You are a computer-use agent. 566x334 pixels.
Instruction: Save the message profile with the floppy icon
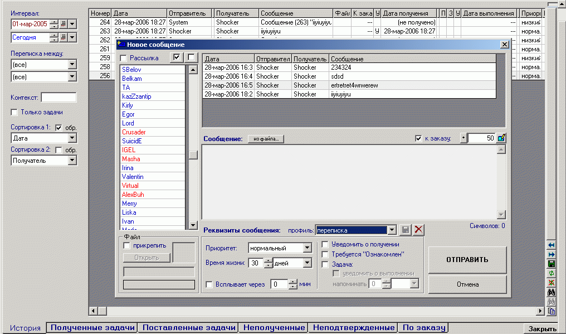406,230
